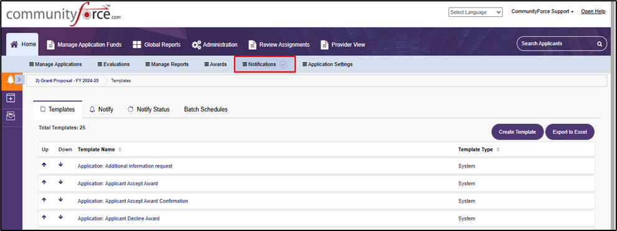Screen dimensions: 617x231
Task: Open the Notifications submenu
Action: pyautogui.click(x=265, y=65)
